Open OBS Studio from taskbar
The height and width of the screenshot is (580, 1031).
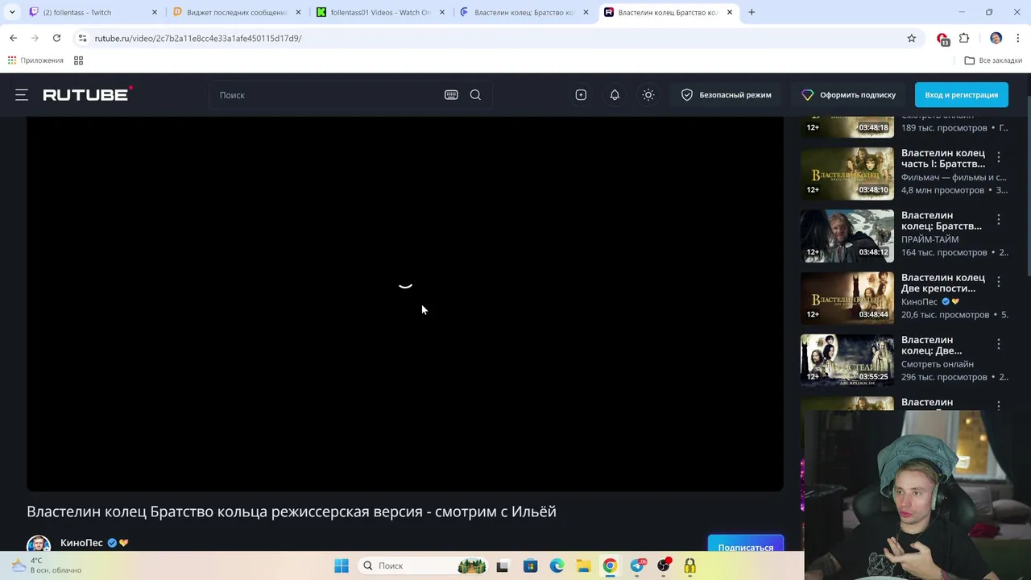(664, 565)
